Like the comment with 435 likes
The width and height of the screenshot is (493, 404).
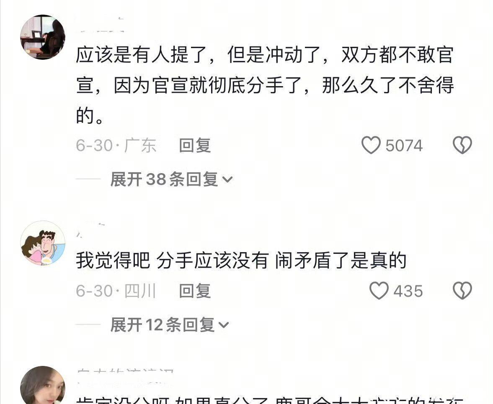coord(379,290)
